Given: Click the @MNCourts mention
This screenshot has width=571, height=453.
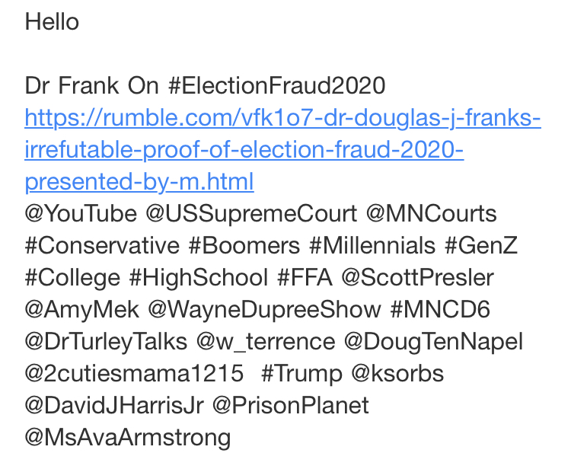Looking at the screenshot, I should pos(431,214).
